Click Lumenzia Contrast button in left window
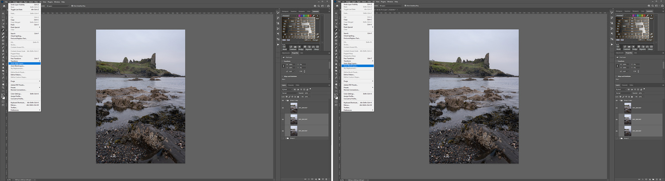This screenshot has width=665, height=181. (293, 49)
